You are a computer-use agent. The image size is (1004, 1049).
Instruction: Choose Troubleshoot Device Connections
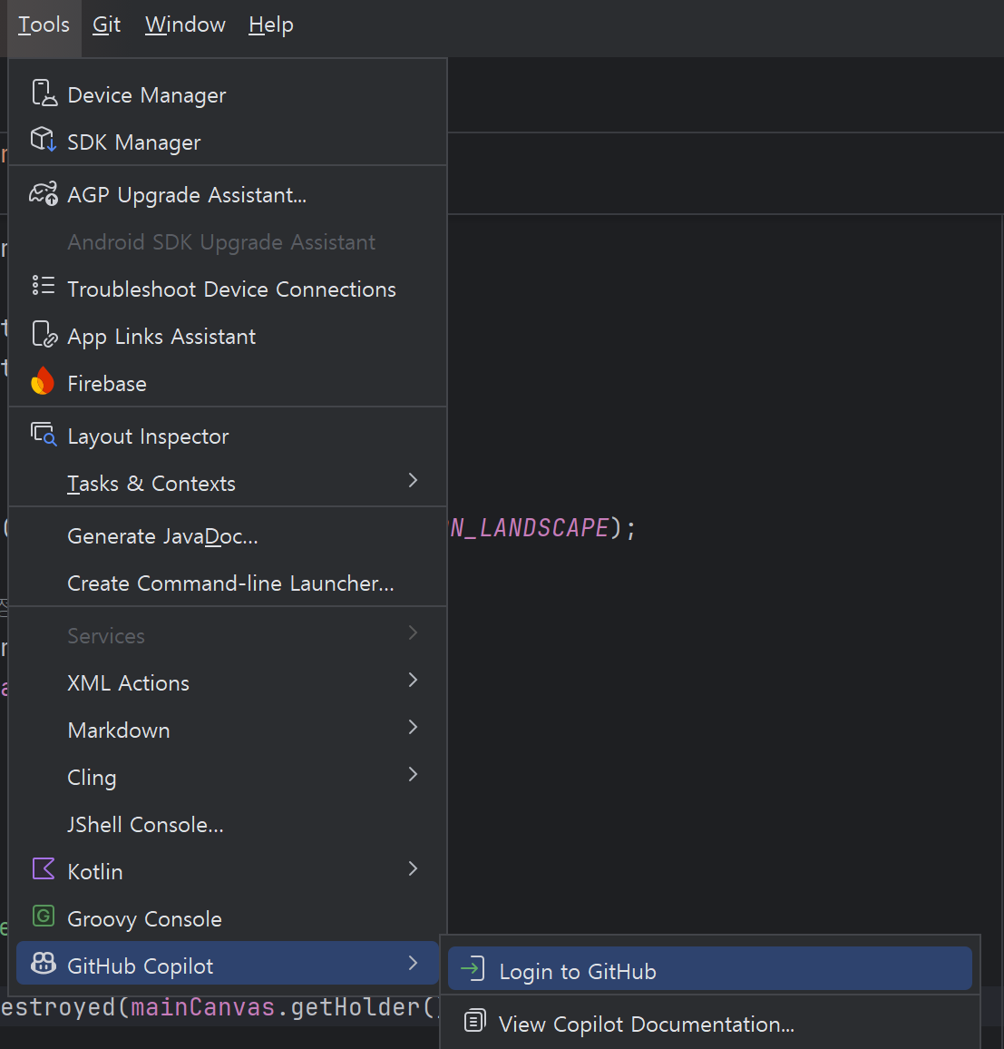pyautogui.click(x=228, y=289)
